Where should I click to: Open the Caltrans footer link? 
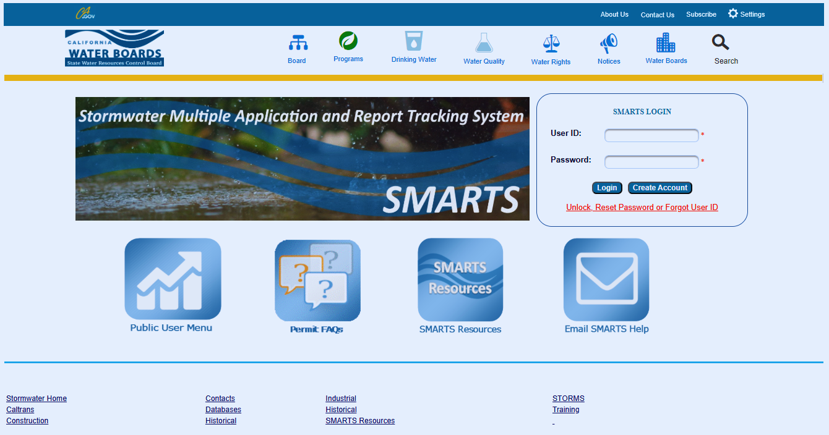click(x=20, y=410)
